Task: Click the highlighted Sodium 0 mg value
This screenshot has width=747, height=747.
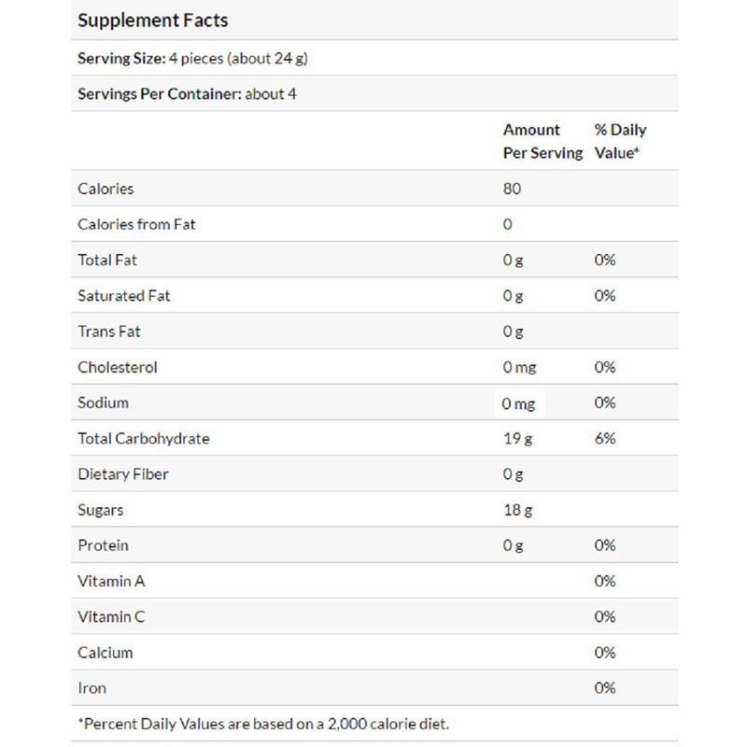Action: click(520, 403)
